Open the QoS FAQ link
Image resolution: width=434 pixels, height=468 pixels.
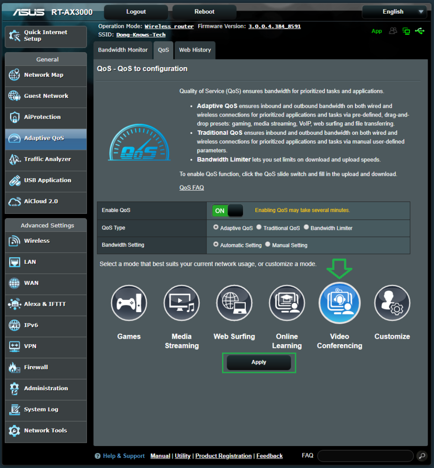191,187
